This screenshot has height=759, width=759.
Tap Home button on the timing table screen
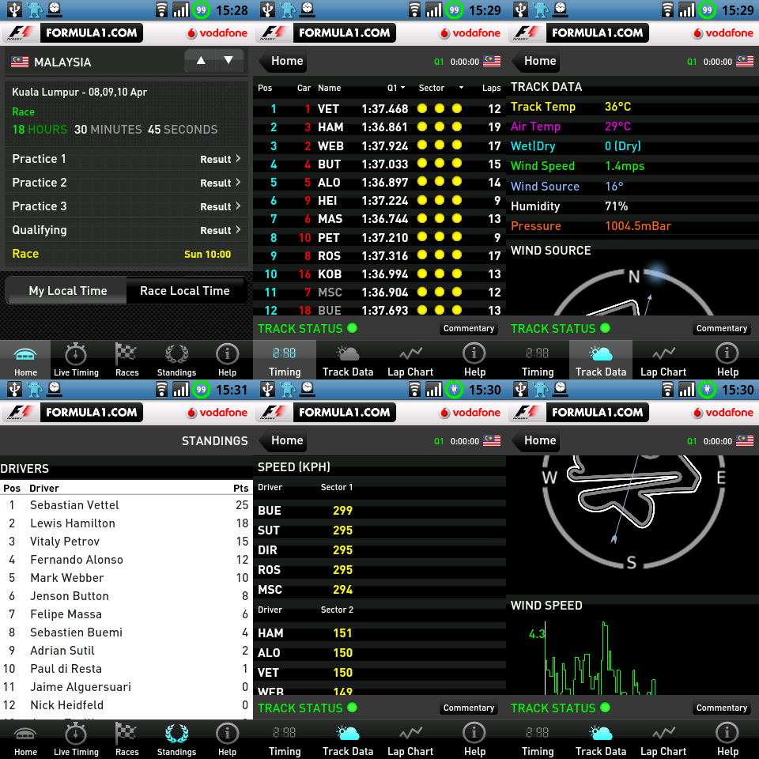click(x=283, y=61)
